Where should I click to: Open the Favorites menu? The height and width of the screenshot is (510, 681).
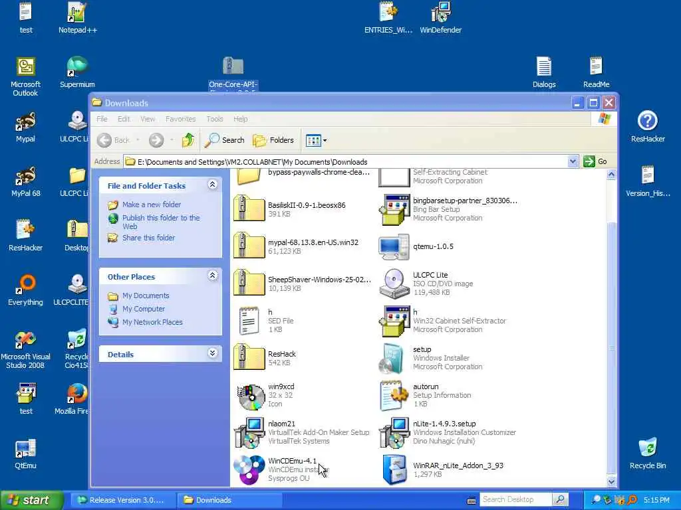pyautogui.click(x=181, y=119)
